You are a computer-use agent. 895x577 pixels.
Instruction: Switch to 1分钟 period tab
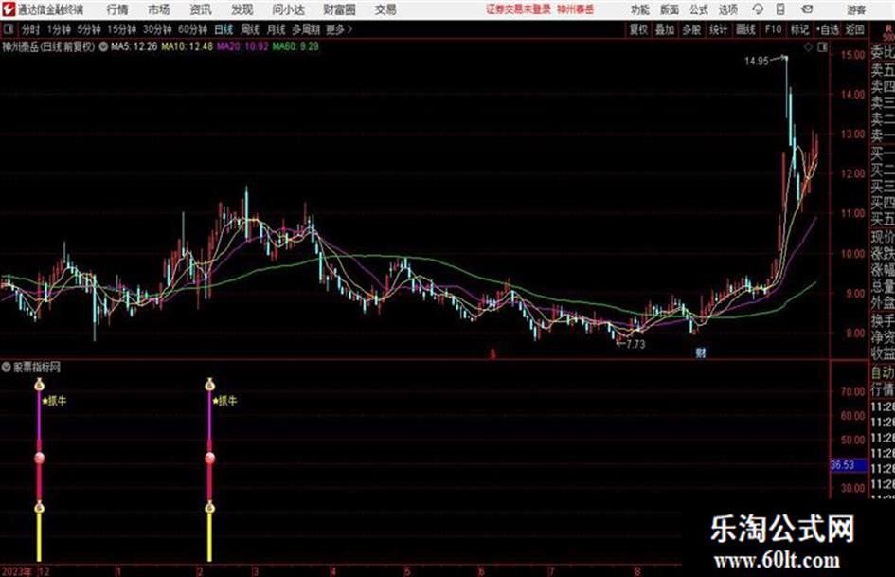[59, 29]
